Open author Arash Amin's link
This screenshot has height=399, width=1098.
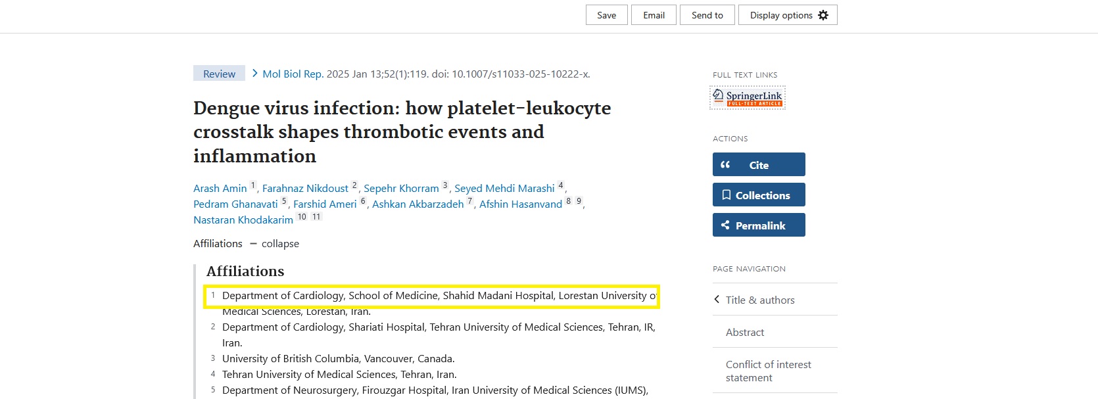tap(220, 189)
